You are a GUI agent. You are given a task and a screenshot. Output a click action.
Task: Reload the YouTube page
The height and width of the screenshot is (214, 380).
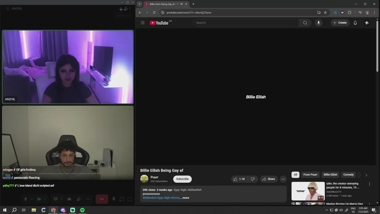pyautogui.click(x=154, y=12)
